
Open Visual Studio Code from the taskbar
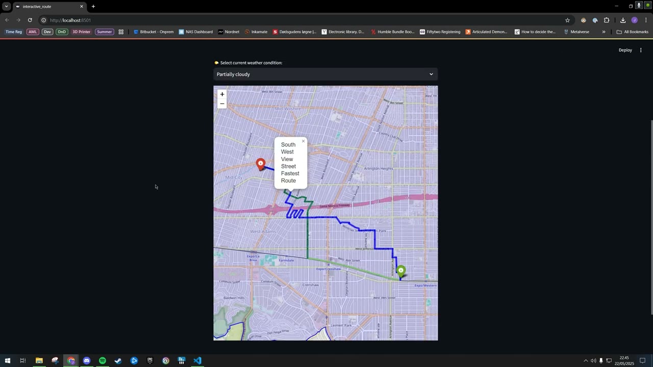pos(197,361)
